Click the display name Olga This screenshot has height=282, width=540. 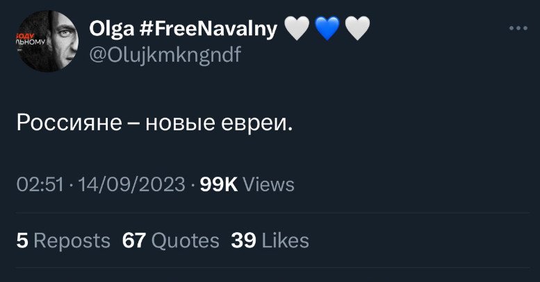coord(107,28)
